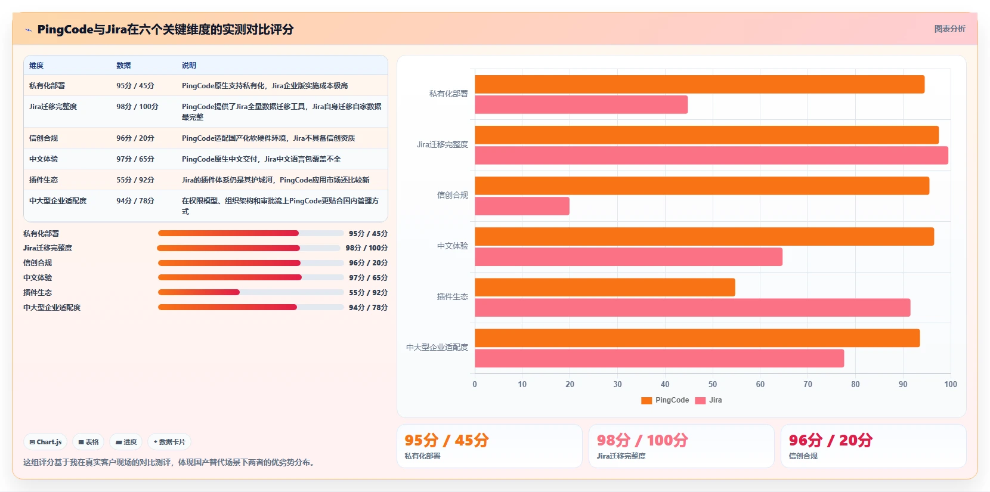Click the 维度 column header
Viewport: 990px width, 492px height.
pos(36,66)
